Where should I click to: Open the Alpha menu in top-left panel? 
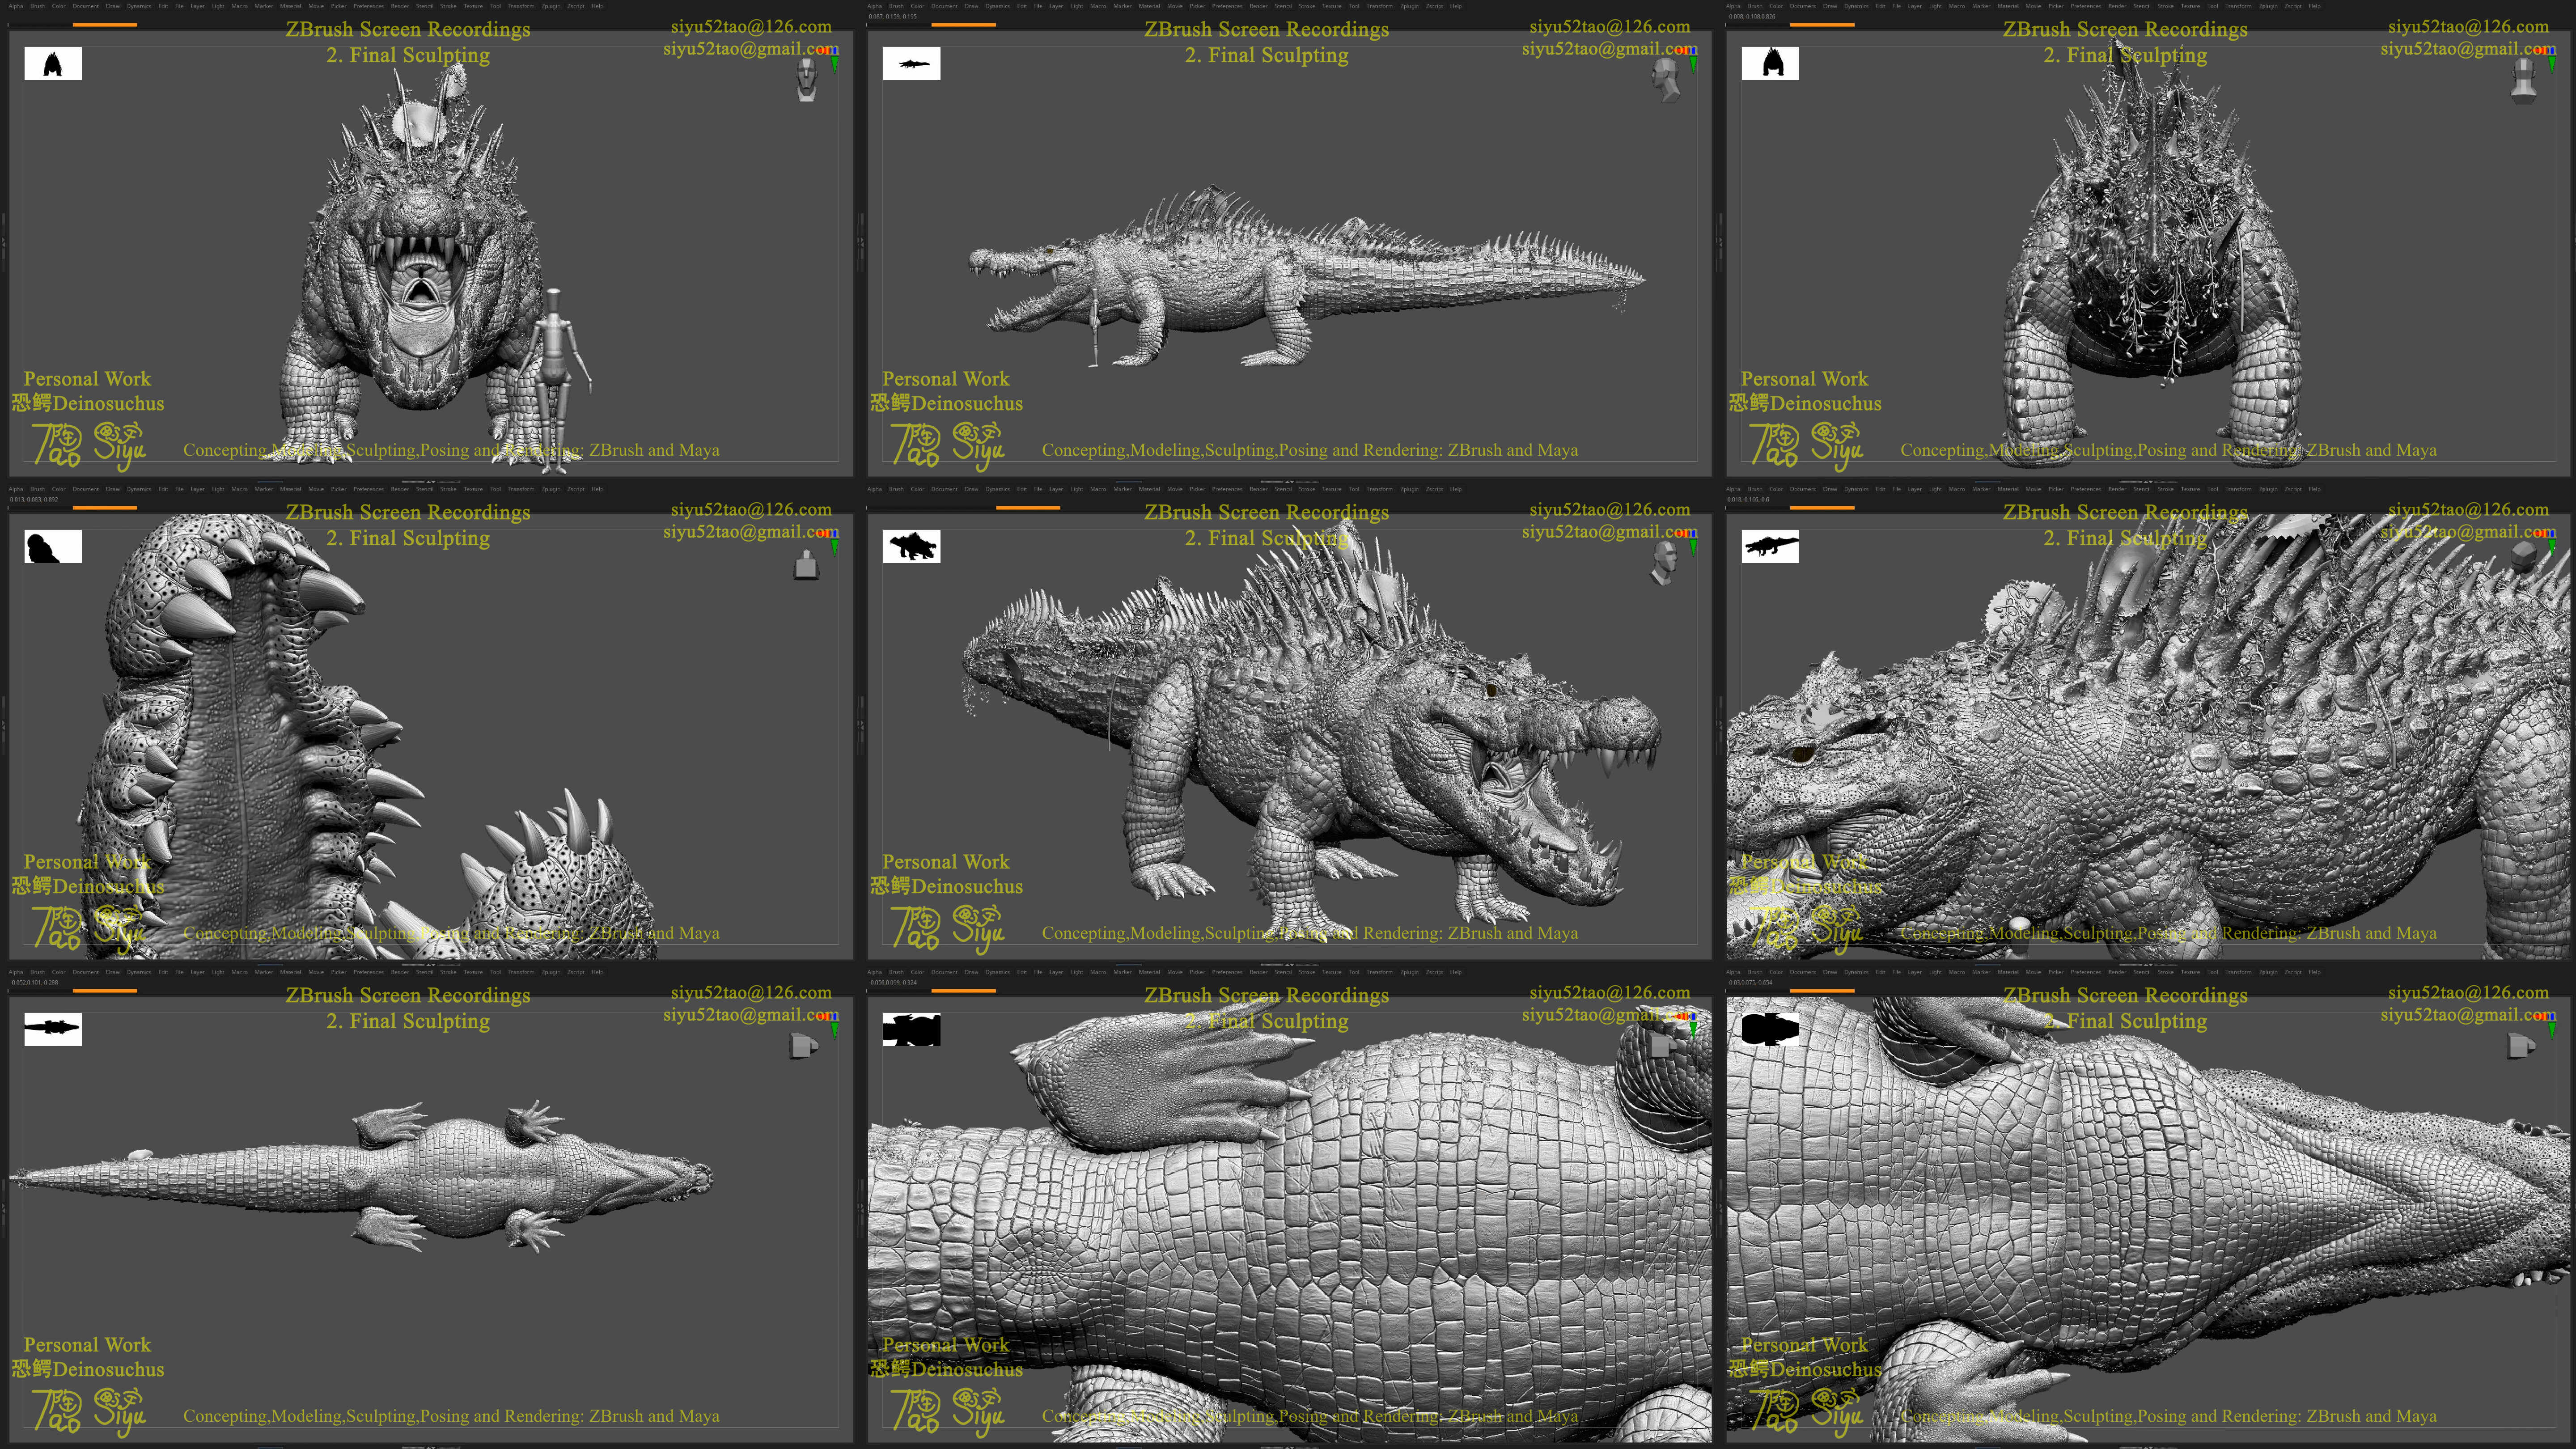(x=16, y=6)
